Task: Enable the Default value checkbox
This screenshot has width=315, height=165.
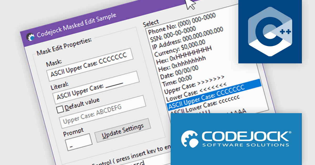Action: coord(60,109)
